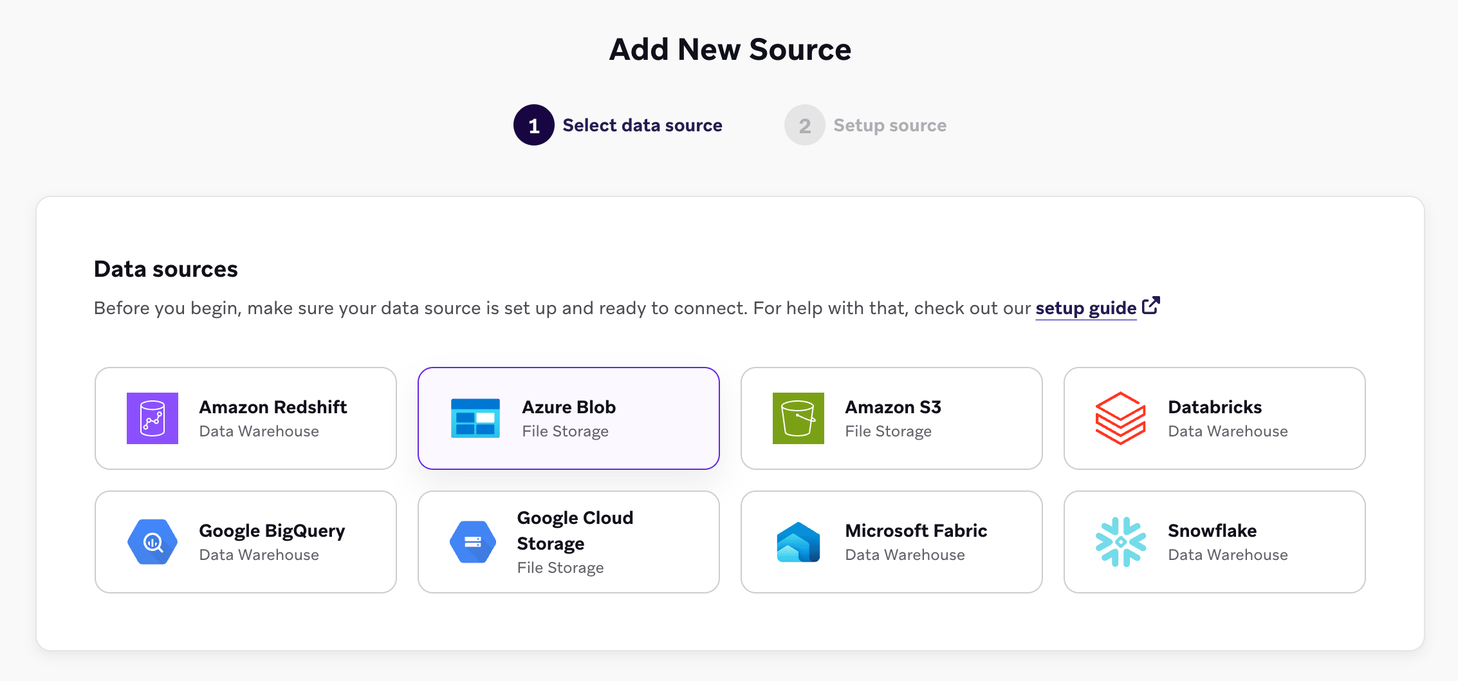Choose the Amazon Redshift source card
1458x681 pixels.
[x=246, y=418]
